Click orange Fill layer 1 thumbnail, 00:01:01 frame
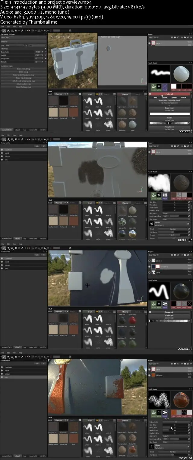193x460 pixels. (153, 375)
